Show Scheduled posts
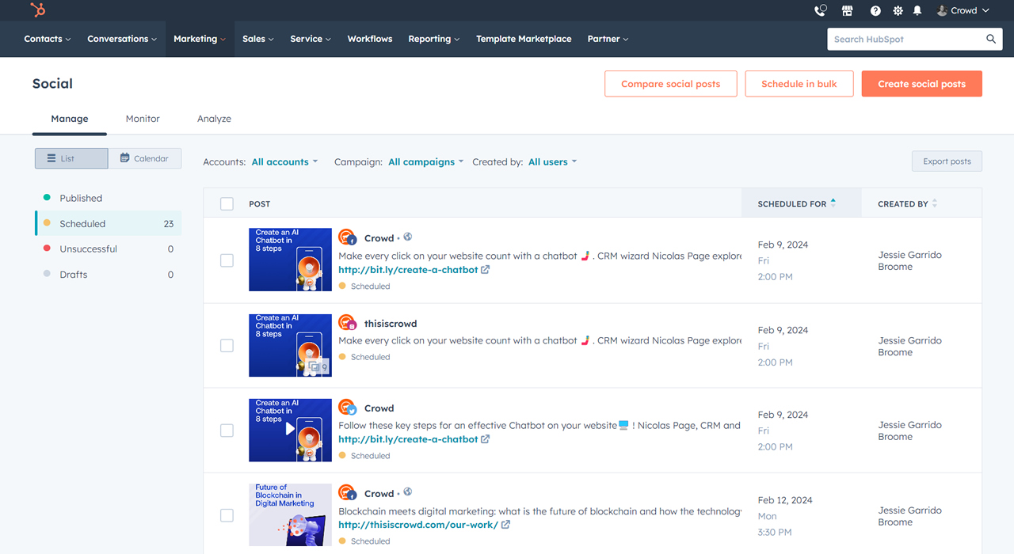 click(108, 223)
